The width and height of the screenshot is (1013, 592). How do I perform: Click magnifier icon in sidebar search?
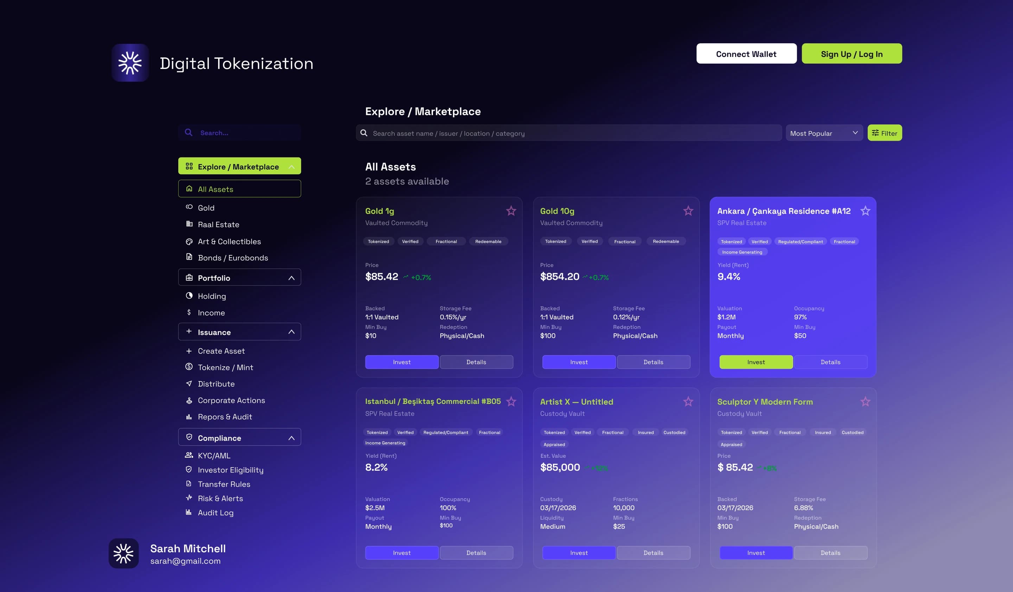click(189, 133)
